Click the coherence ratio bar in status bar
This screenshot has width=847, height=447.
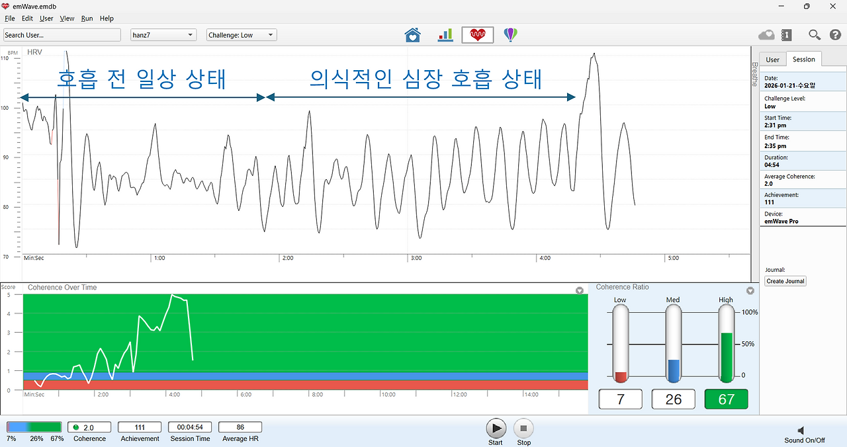coord(34,427)
